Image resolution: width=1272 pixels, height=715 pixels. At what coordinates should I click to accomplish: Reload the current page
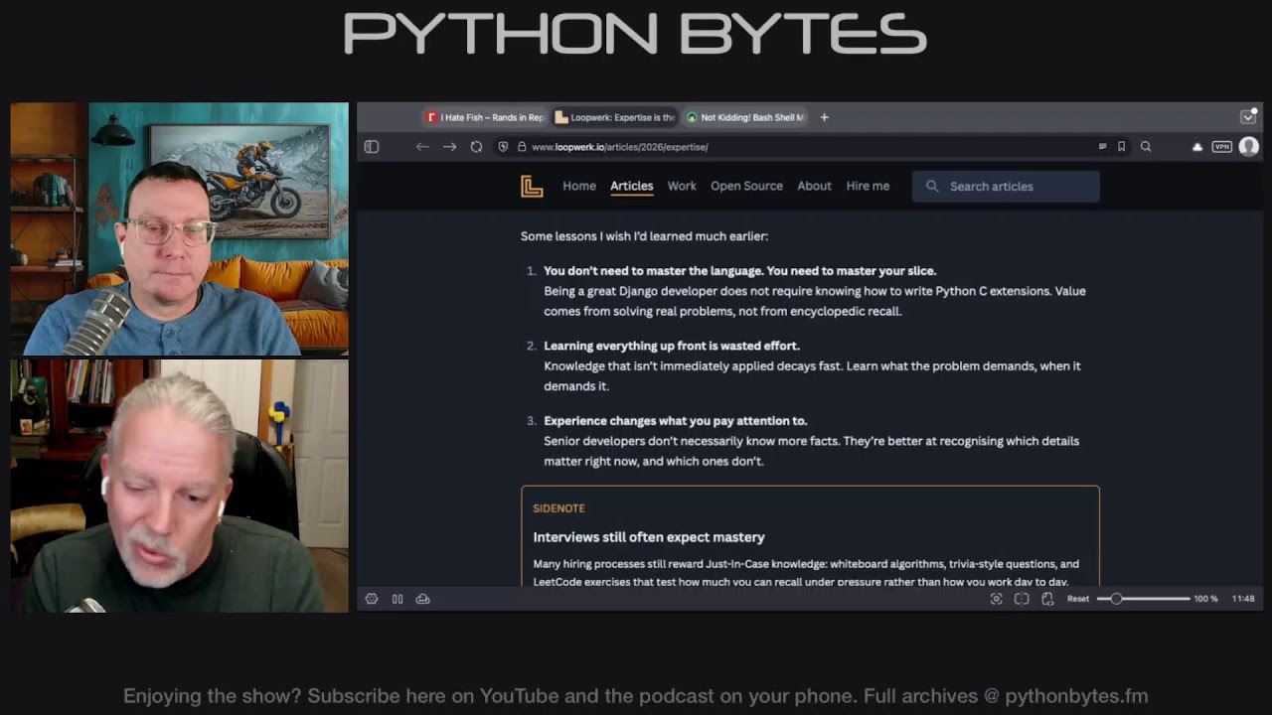tap(476, 147)
